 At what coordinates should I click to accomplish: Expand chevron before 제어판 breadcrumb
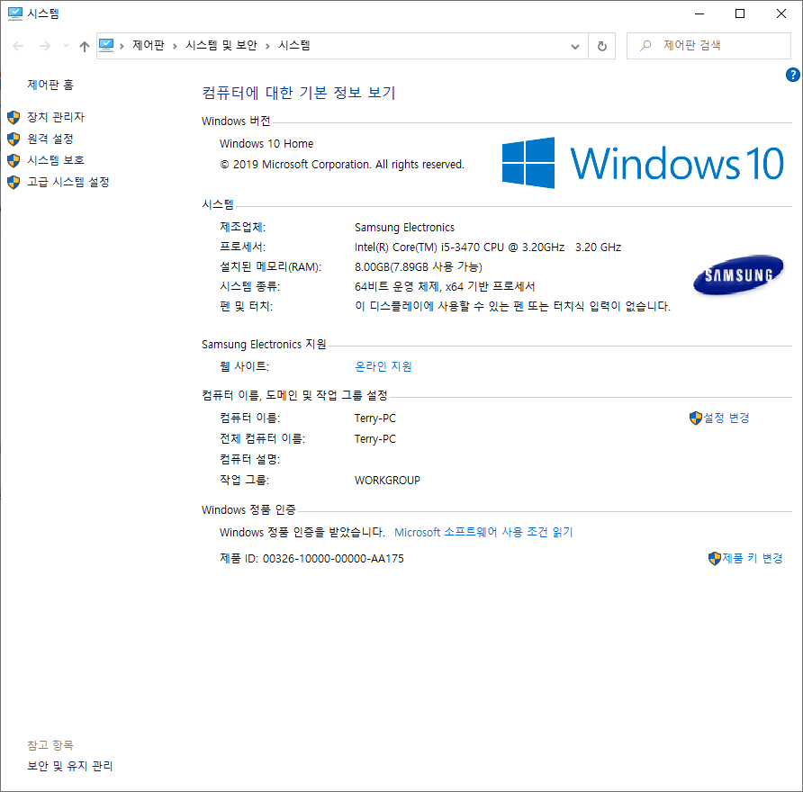coord(122,46)
